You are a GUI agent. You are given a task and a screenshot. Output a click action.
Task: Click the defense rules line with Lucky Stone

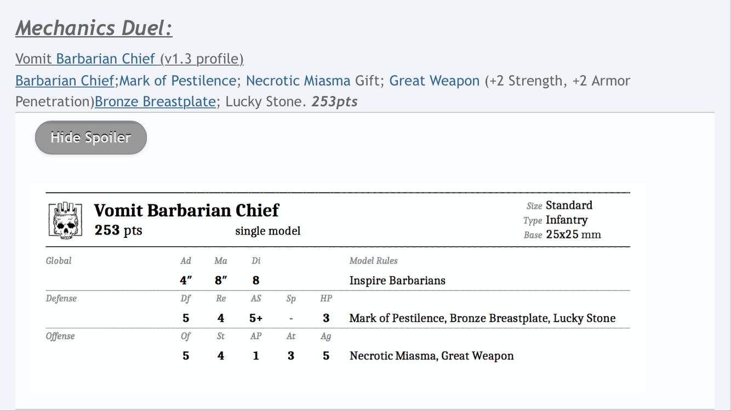483,318
